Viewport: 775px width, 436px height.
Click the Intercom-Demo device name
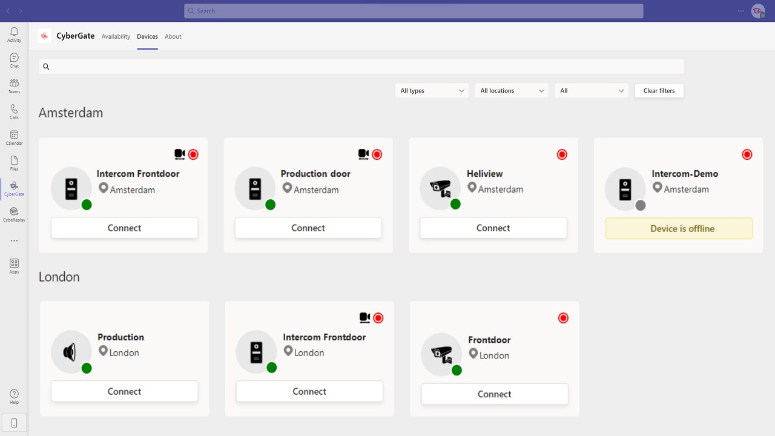pyautogui.click(x=685, y=173)
